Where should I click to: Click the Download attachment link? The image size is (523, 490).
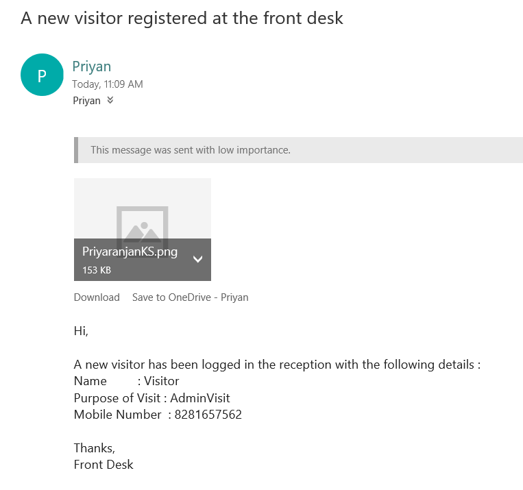click(97, 297)
